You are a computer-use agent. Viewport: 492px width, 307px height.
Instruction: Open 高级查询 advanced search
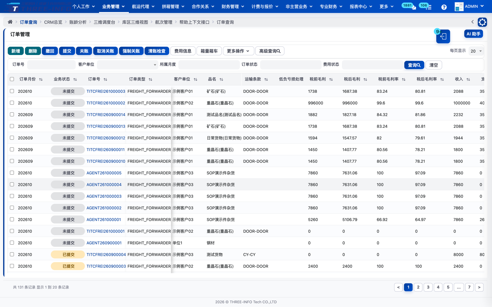pyautogui.click(x=270, y=51)
